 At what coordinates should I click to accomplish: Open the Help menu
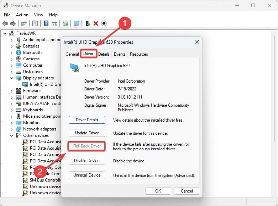[53, 15]
